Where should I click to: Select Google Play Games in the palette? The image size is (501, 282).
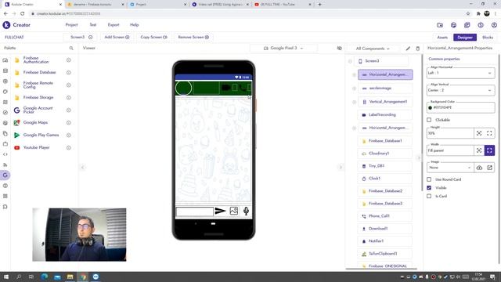pos(41,136)
